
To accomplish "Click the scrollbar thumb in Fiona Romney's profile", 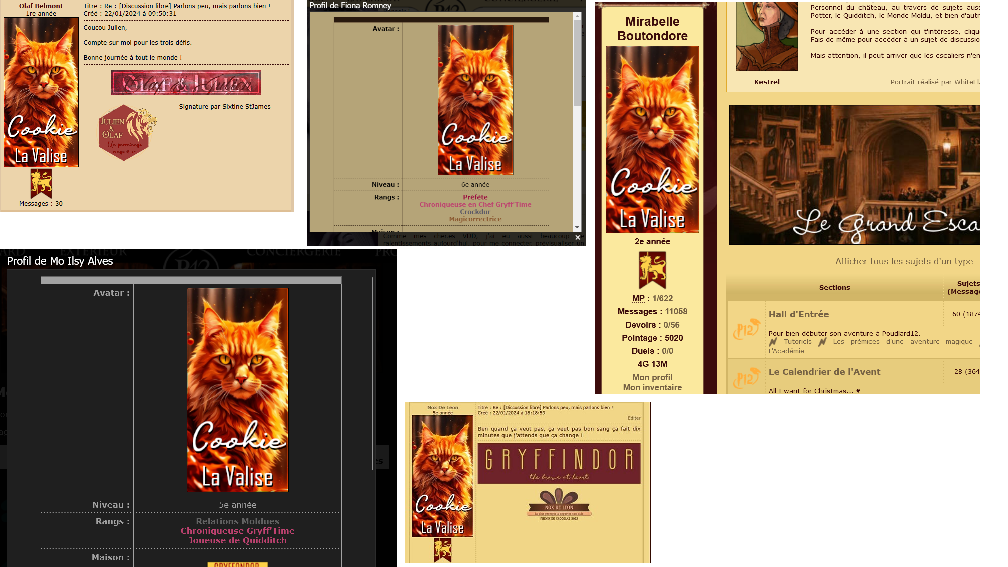I will (x=577, y=63).
